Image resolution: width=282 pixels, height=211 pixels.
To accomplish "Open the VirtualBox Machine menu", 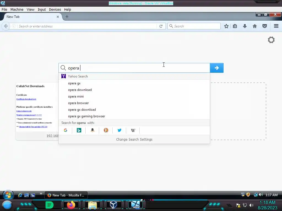I will tap(17, 10).
